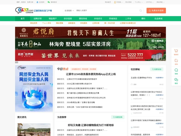Open the 君悦府 banner advertisement

pyautogui.click(x=90, y=32)
